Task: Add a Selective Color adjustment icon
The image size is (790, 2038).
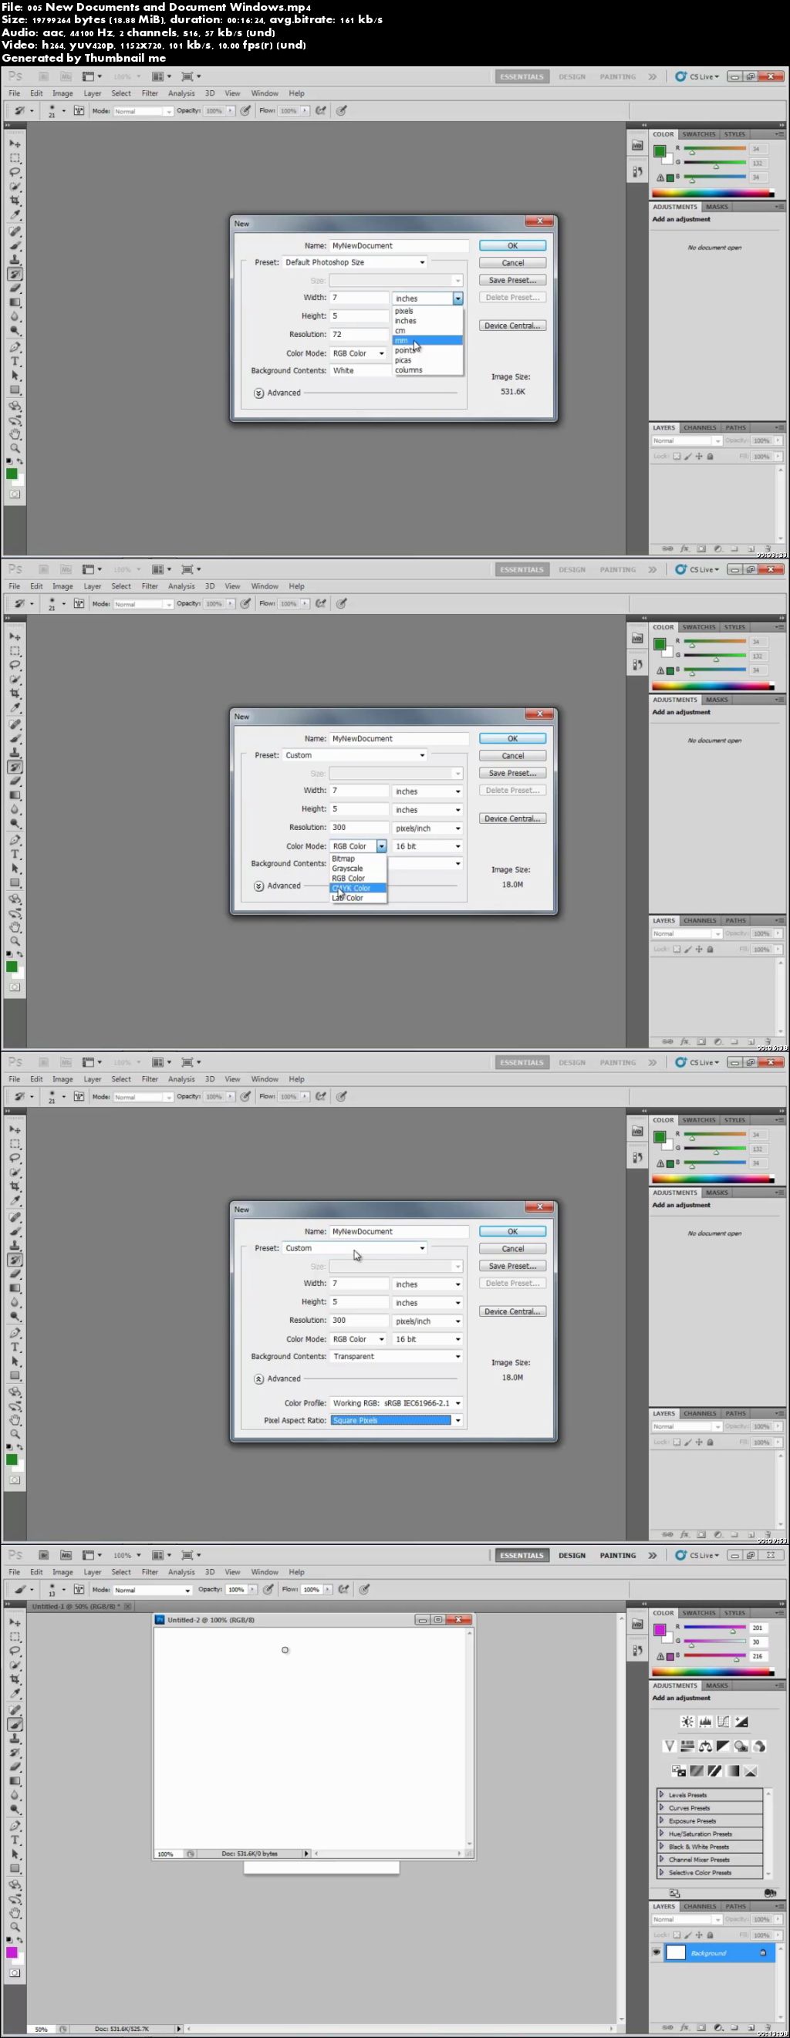Action: (x=751, y=1770)
